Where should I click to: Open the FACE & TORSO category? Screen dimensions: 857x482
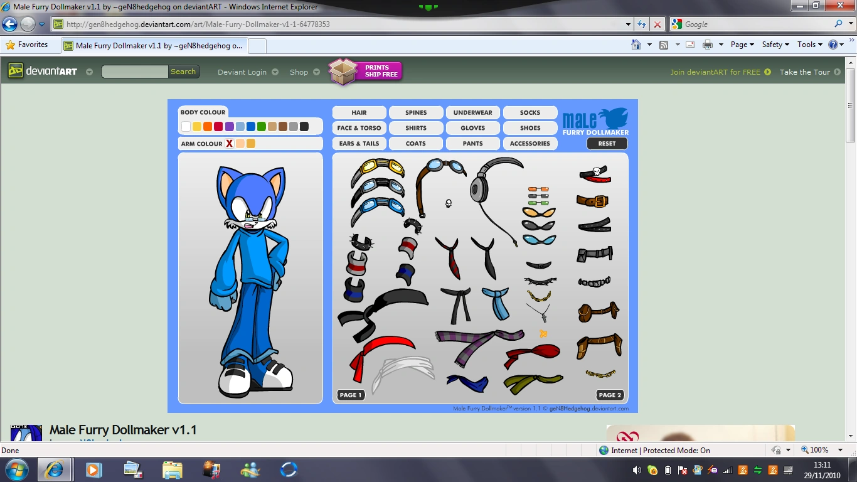coord(359,128)
